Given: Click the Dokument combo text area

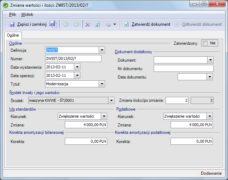Looking at the screenshot, I should click(180, 60).
